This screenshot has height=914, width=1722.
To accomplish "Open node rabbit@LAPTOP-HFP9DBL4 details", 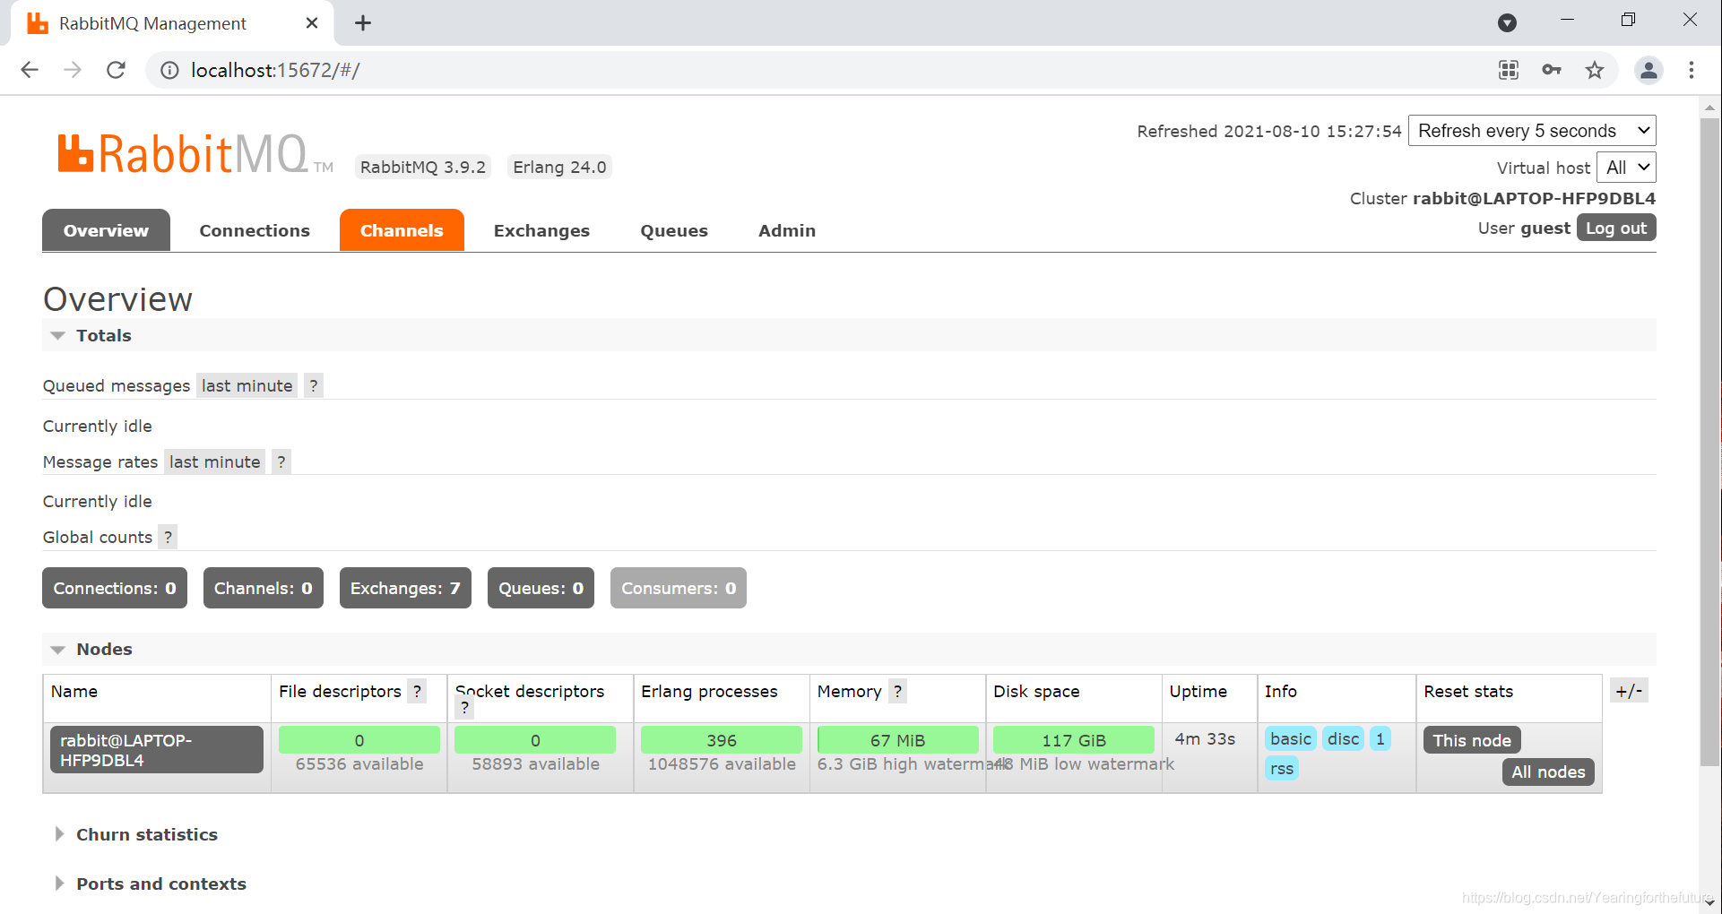I will tap(157, 750).
